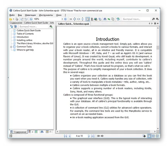The width and height of the screenshot is (168, 146).
Task: Expand the Common Tasks tree node
Action: (11, 47)
